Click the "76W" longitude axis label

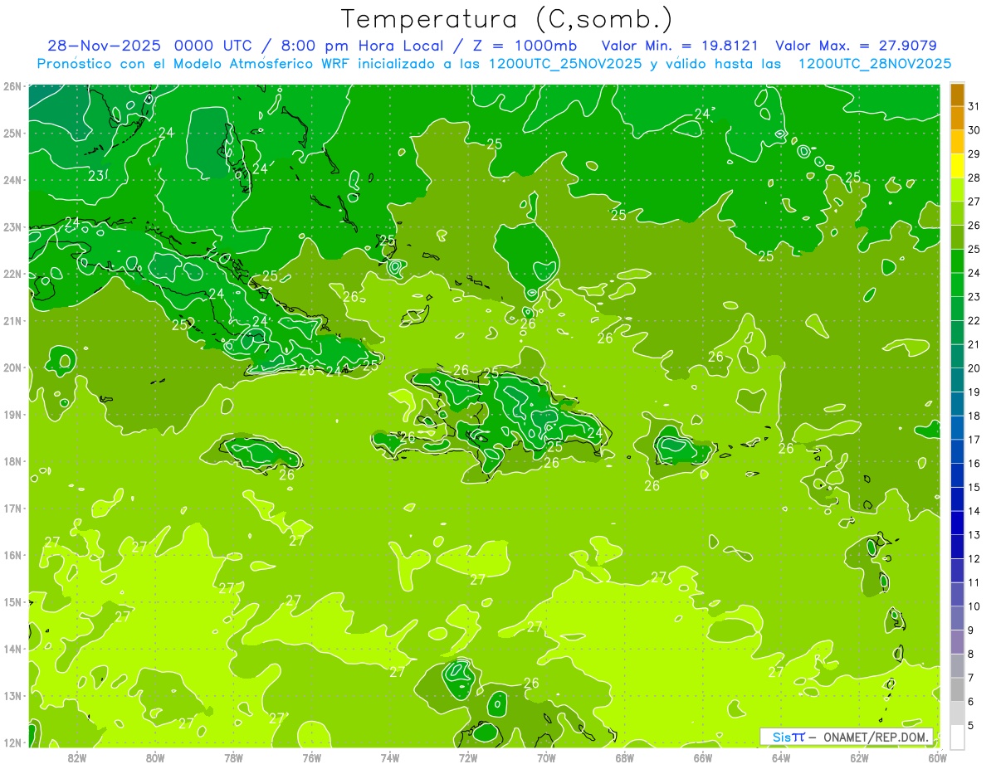312,757
